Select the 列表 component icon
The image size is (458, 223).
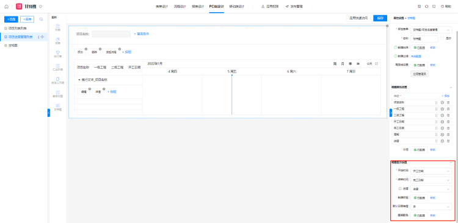58,26
